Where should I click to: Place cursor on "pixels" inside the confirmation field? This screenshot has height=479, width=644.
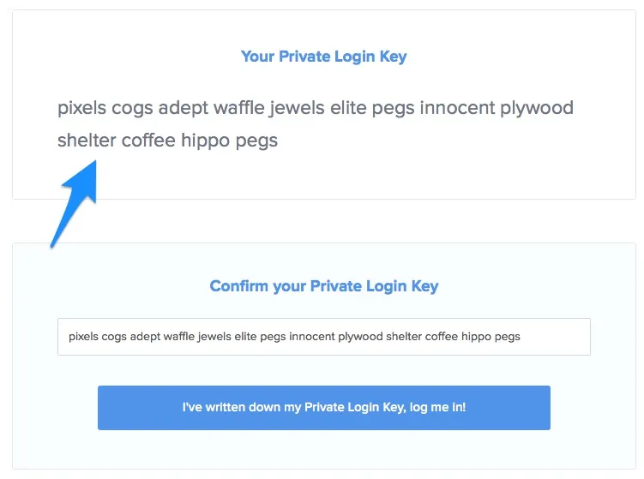tap(83, 337)
